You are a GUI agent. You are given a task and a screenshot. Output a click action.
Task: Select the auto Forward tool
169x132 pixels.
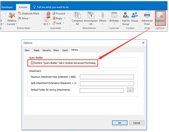59,13
